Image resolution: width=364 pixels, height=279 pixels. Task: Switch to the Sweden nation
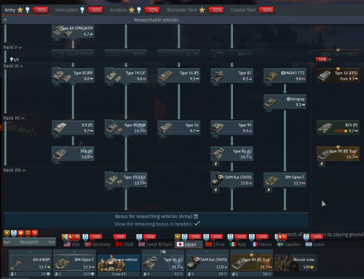(x=288, y=244)
